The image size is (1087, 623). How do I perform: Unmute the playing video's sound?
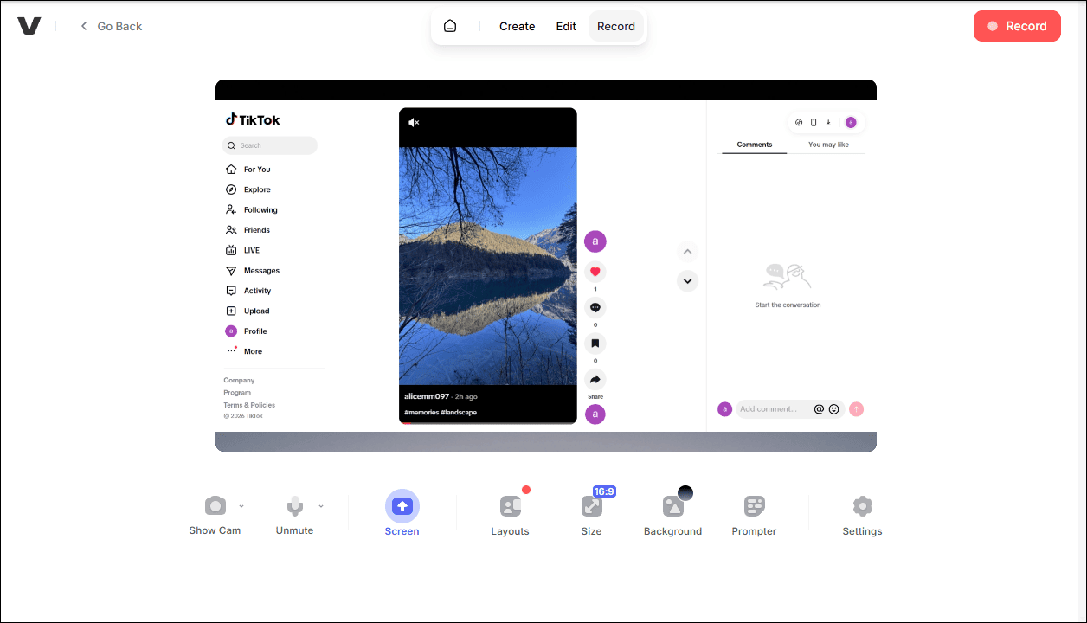click(413, 123)
